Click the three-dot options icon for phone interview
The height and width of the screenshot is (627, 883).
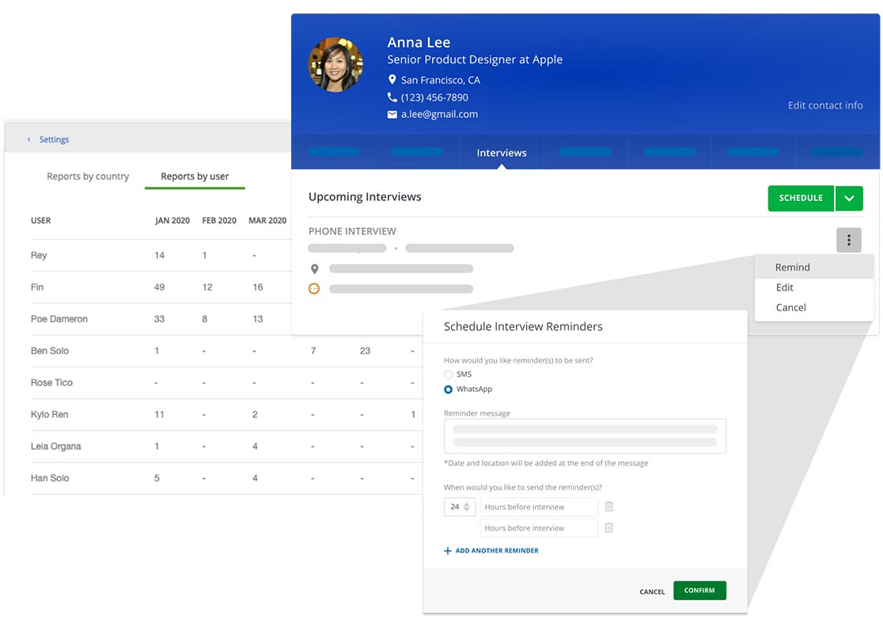point(848,240)
